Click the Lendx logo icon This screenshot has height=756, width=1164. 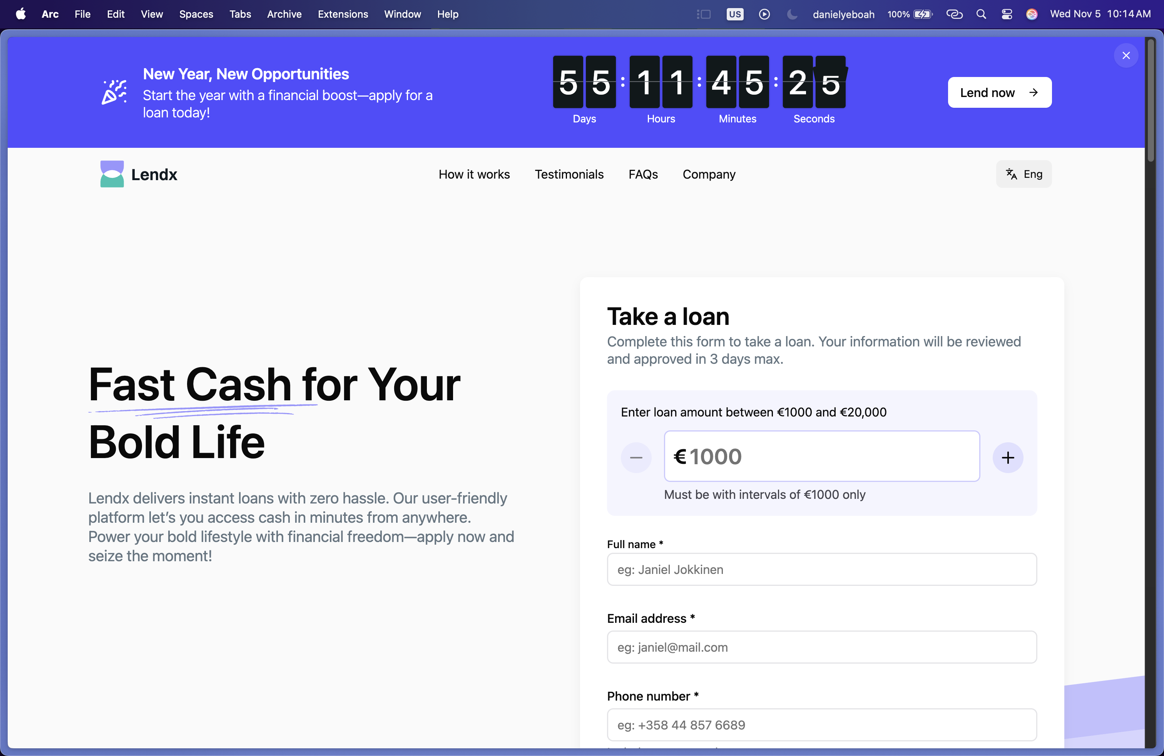(112, 174)
